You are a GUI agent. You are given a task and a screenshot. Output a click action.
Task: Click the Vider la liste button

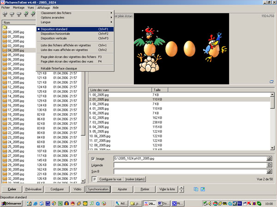tap(167, 189)
